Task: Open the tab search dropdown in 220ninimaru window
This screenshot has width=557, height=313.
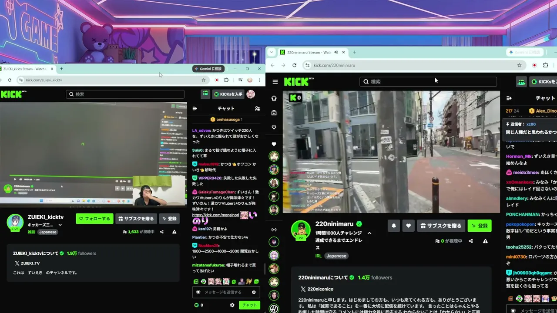Action: click(272, 52)
